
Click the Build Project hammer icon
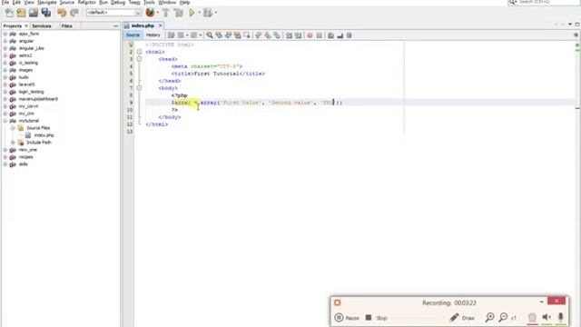click(165, 13)
